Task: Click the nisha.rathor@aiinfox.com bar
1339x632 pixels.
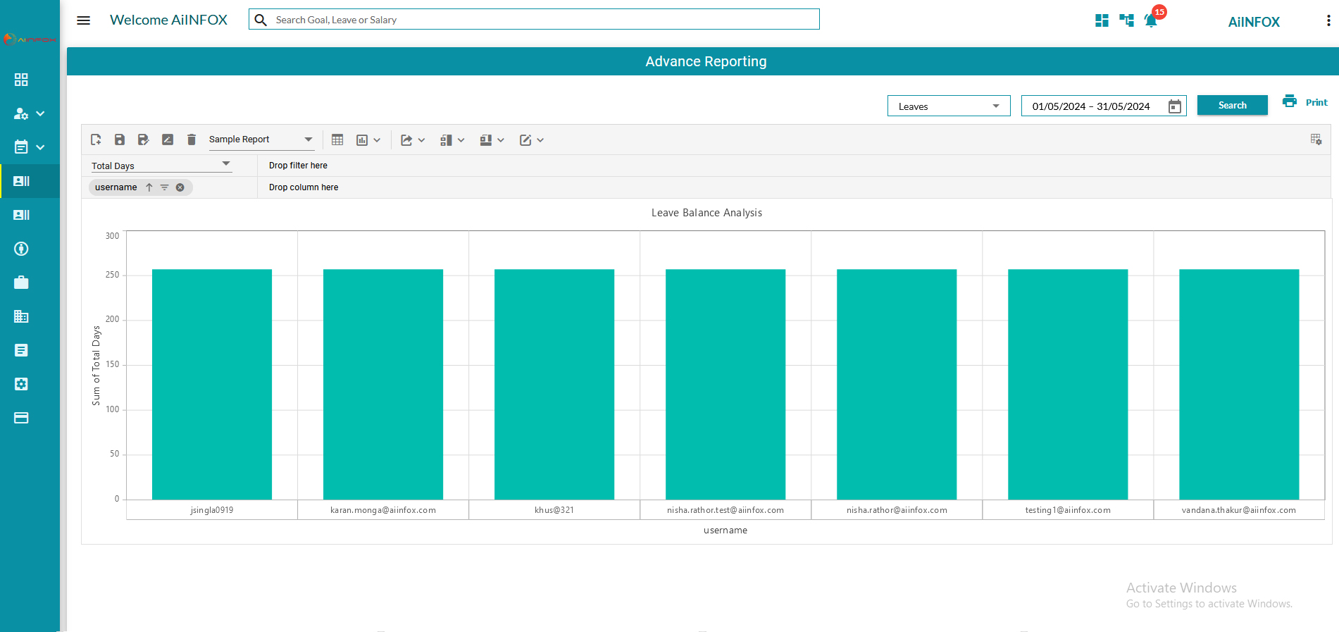Action: pyautogui.click(x=897, y=384)
